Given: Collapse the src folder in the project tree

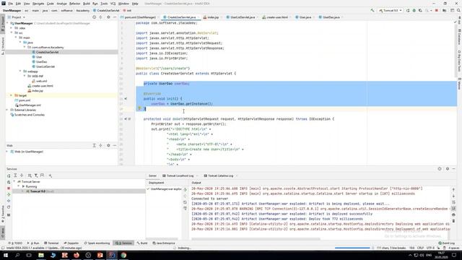Looking at the screenshot, I should (12, 32).
